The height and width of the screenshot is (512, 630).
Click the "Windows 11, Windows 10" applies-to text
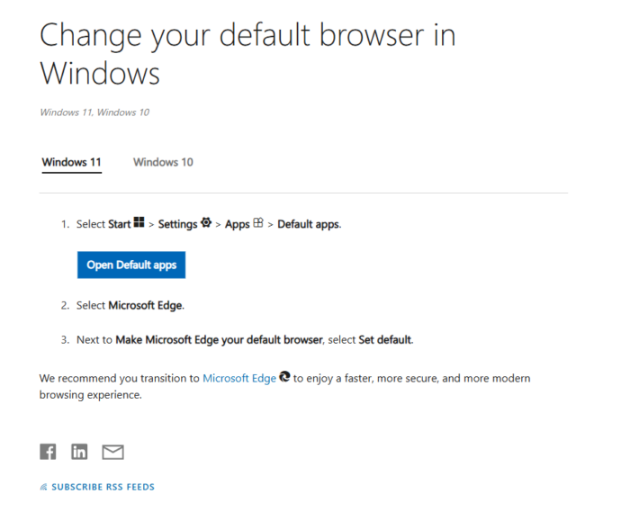pyautogui.click(x=94, y=112)
